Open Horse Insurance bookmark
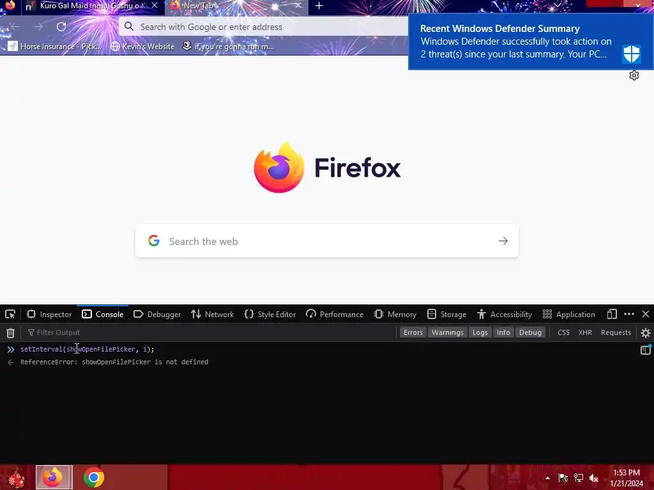Screen dimensions: 654x490 (x=55, y=46)
